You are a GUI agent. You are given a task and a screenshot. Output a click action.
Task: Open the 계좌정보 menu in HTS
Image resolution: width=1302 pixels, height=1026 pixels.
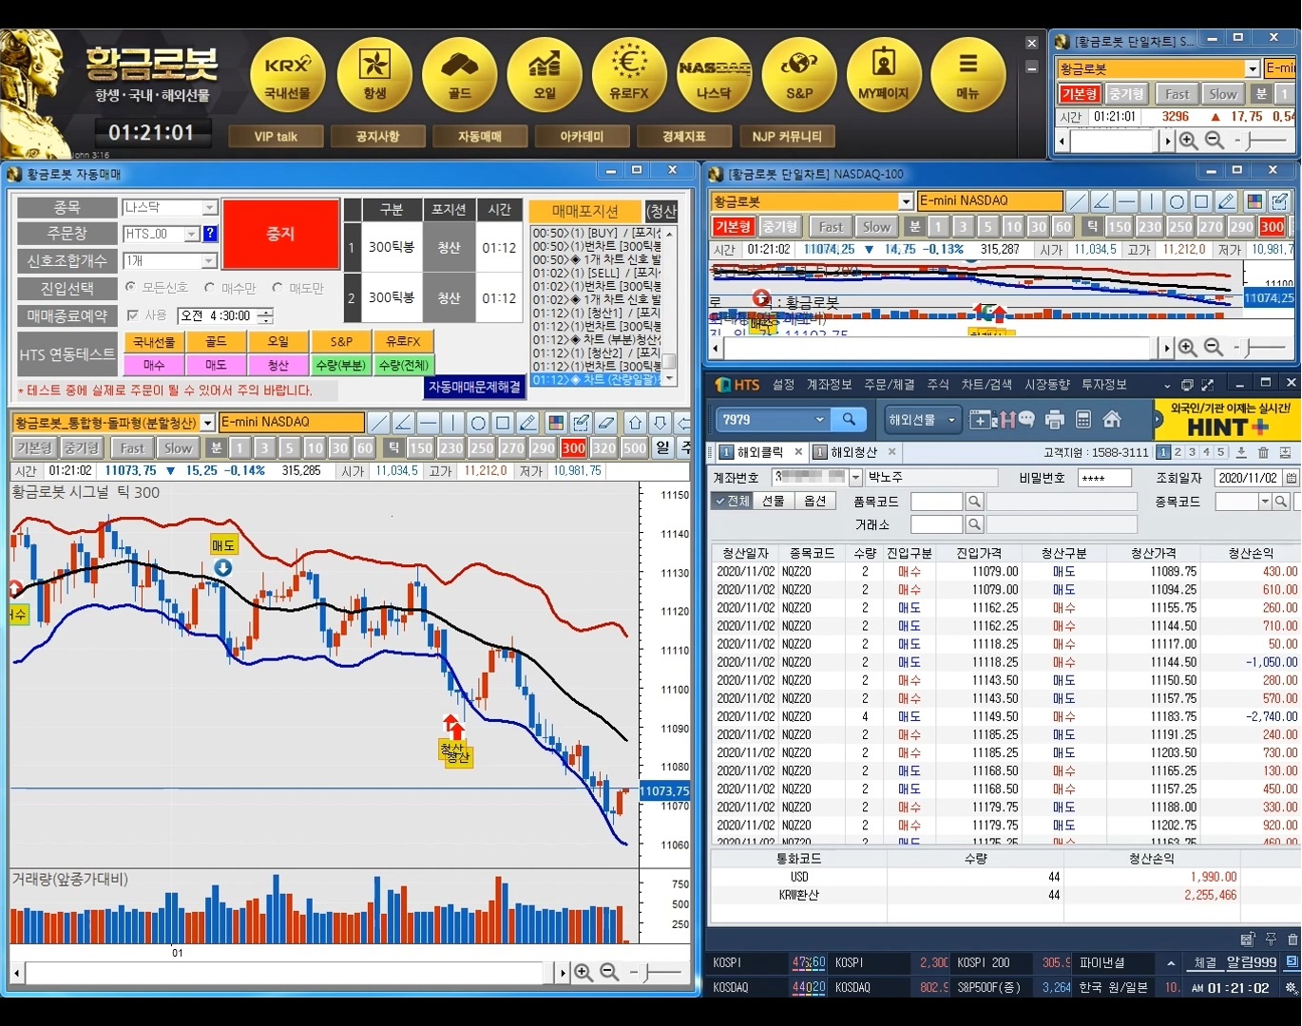pos(829,385)
